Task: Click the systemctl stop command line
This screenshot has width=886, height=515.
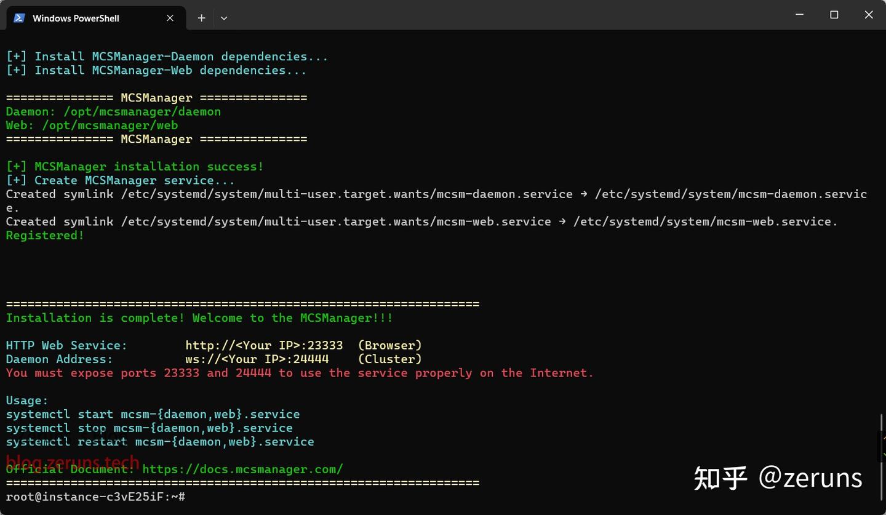Action: 149,428
